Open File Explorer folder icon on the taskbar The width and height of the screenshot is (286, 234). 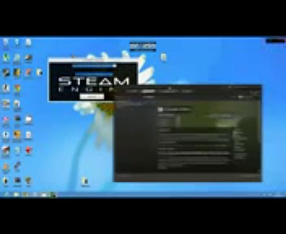click(x=16, y=194)
